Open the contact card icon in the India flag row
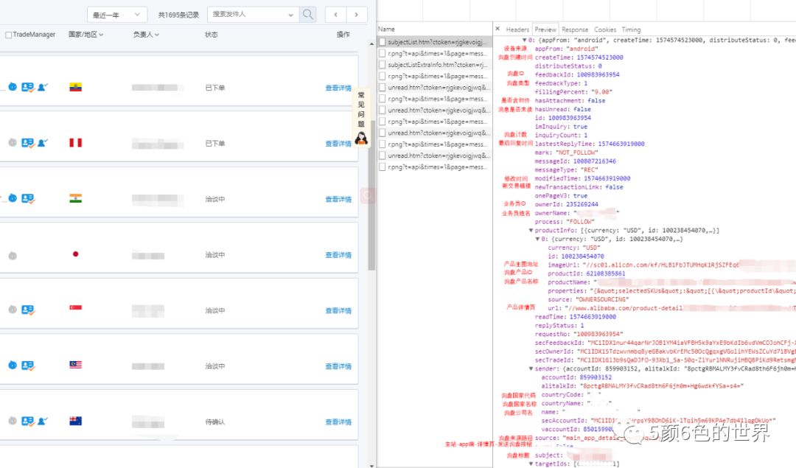This screenshot has width=796, height=468. pos(28,198)
